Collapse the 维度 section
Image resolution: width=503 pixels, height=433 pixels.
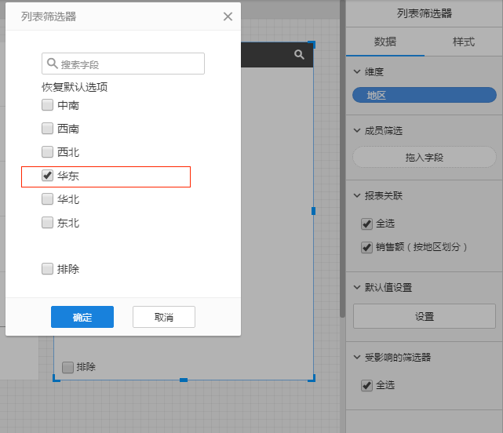(x=357, y=71)
